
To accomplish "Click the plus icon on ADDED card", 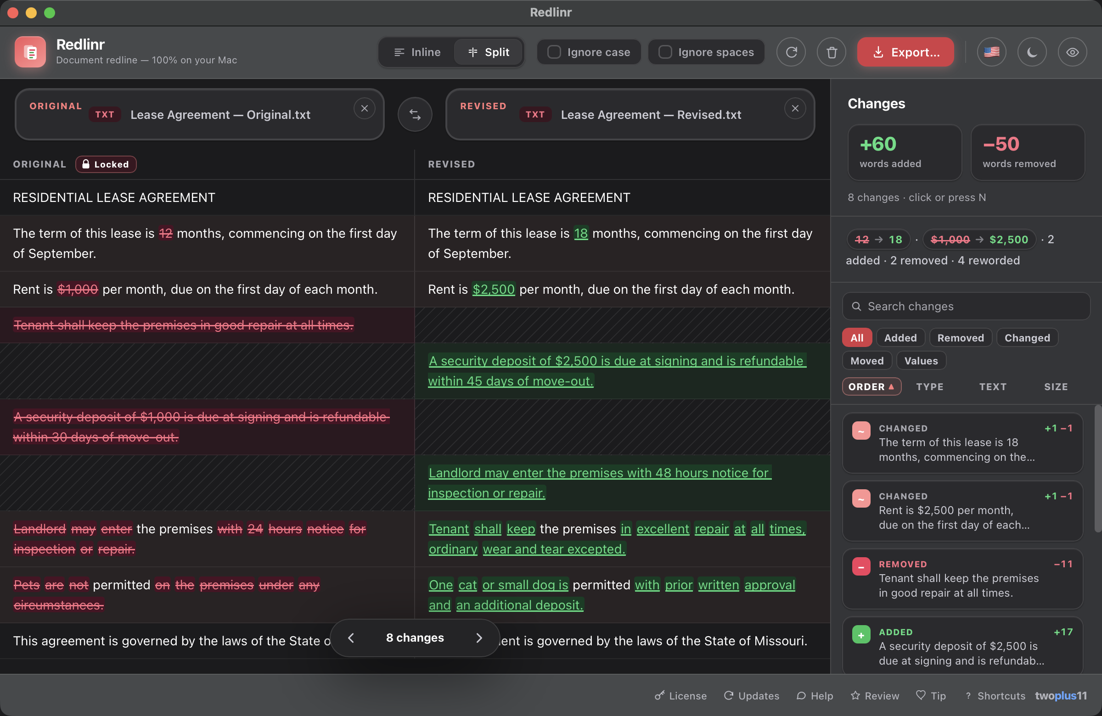I will (x=861, y=635).
